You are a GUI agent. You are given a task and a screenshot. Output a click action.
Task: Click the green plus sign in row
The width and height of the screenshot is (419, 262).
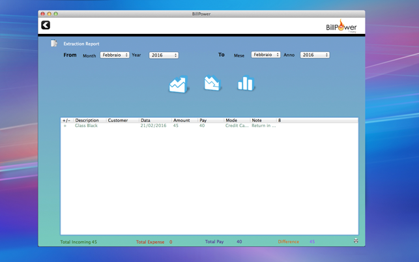click(x=65, y=126)
